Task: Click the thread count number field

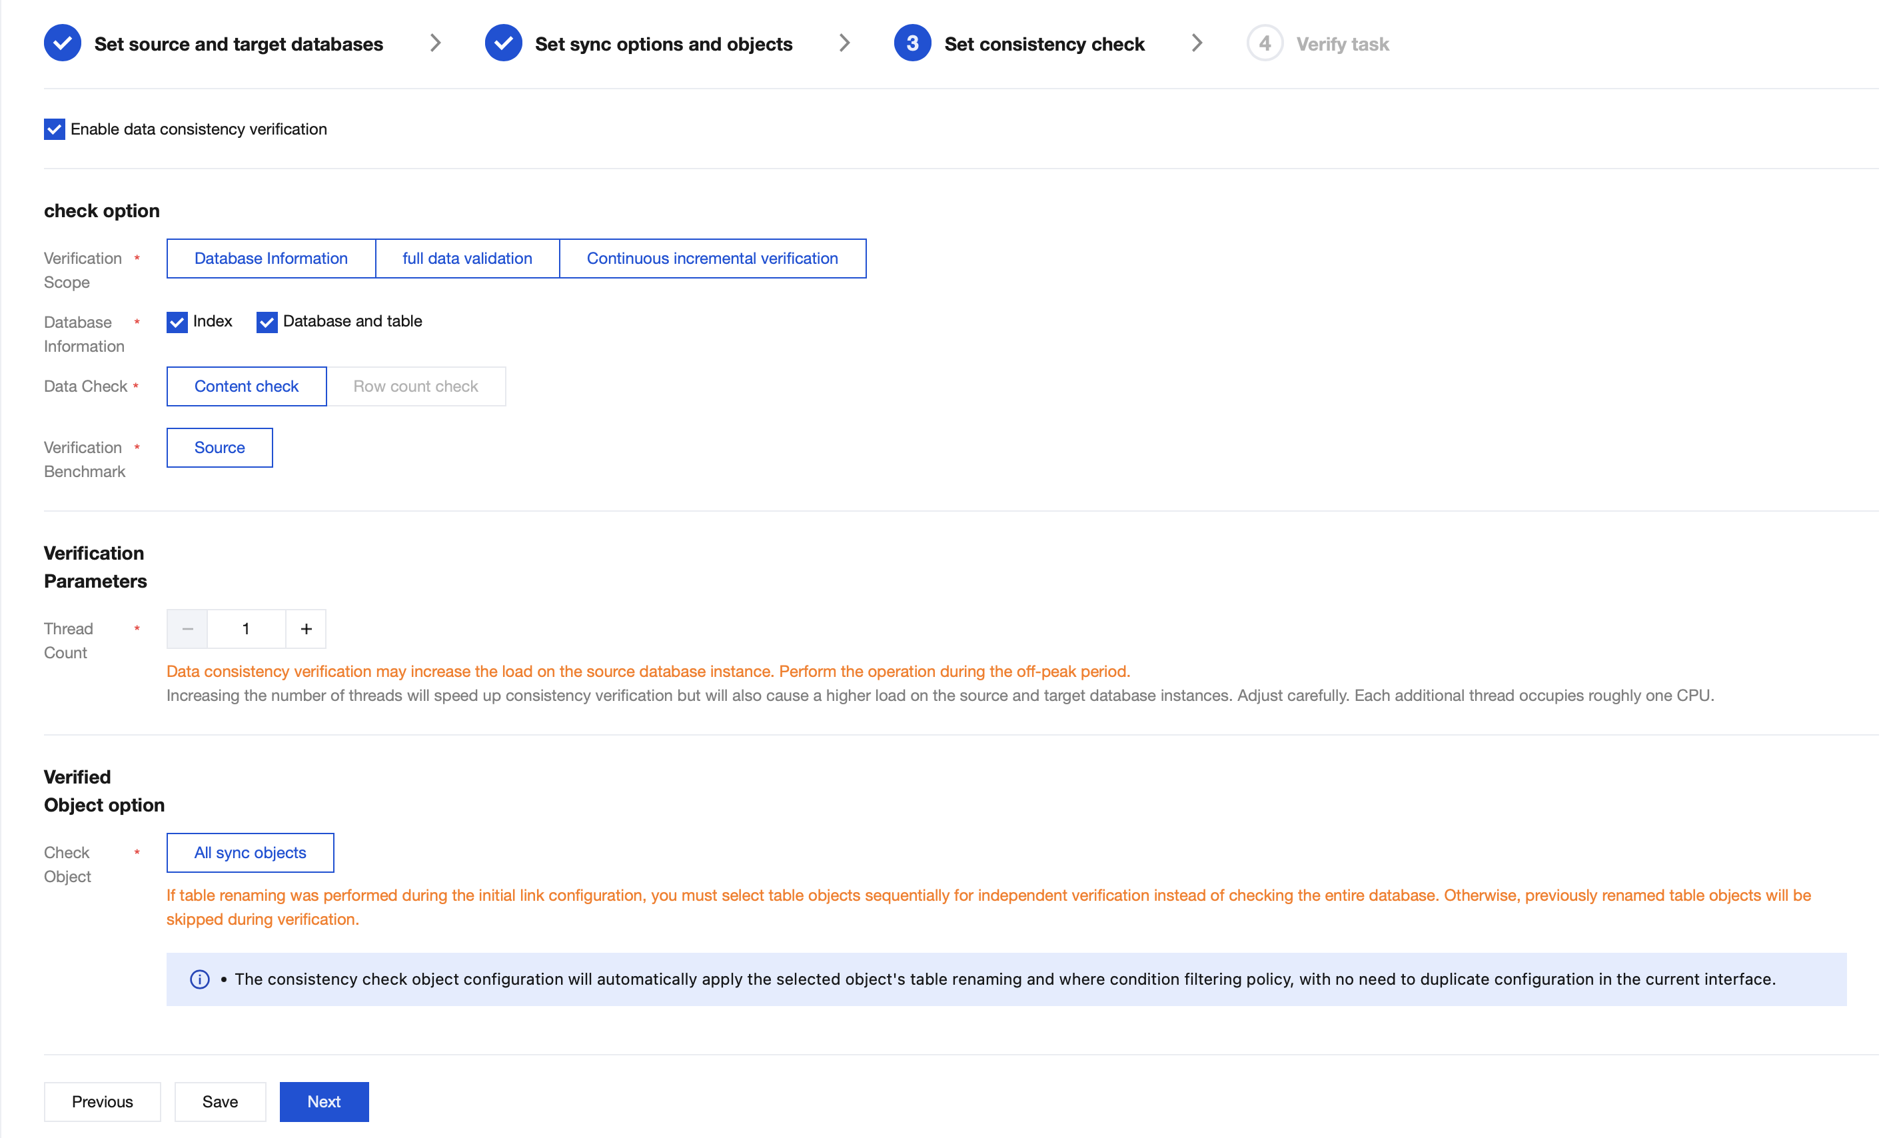Action: [x=246, y=629]
